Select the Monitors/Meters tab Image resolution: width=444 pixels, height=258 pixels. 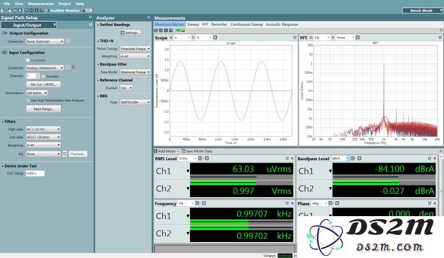click(x=170, y=25)
